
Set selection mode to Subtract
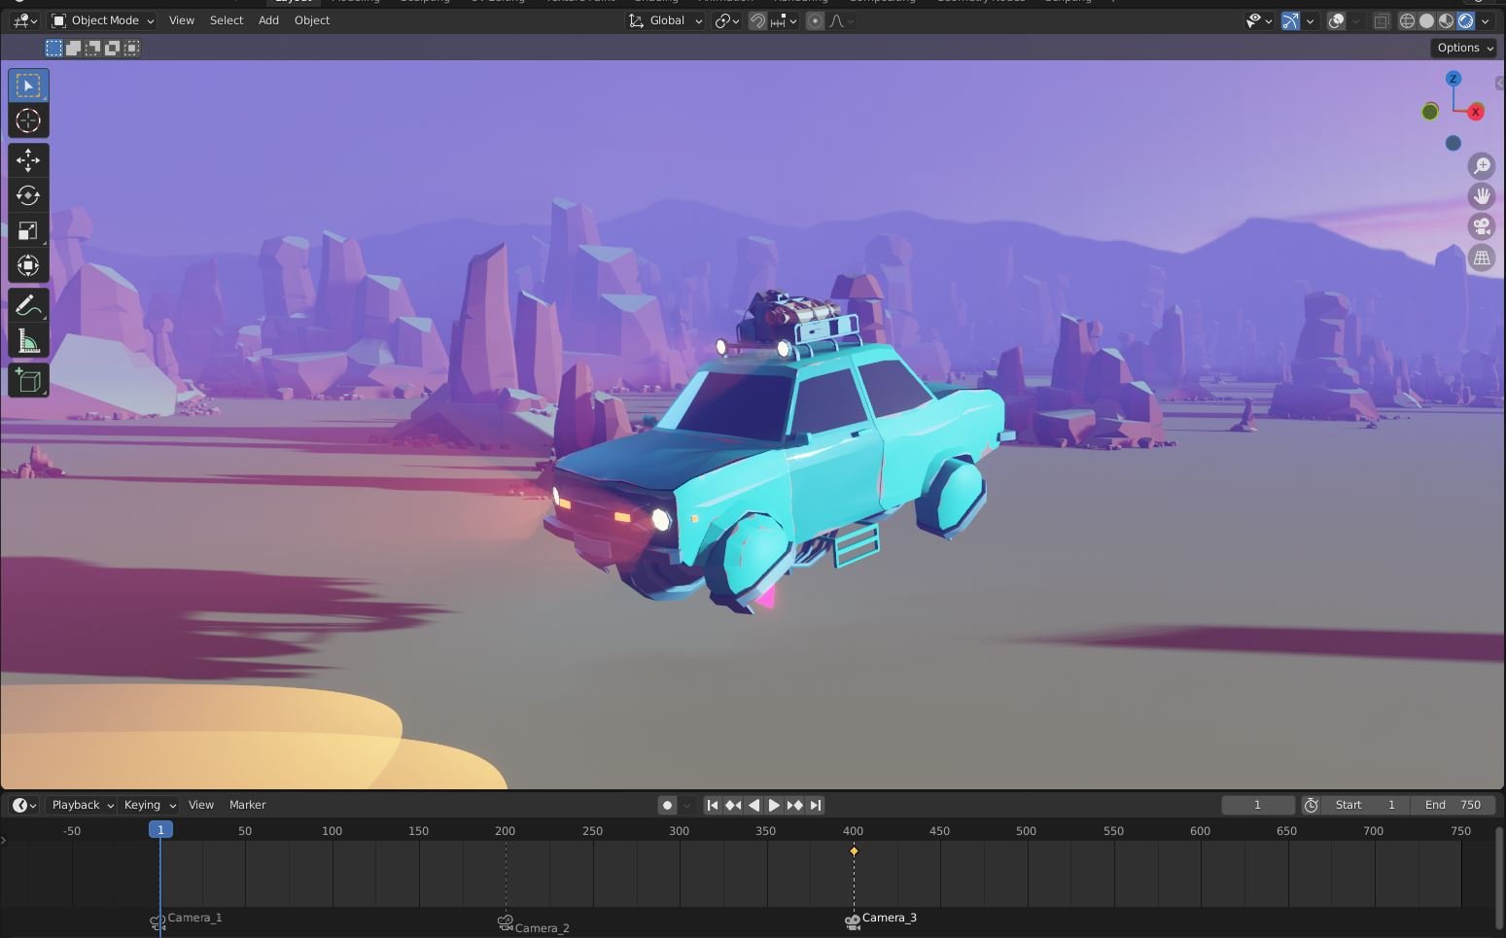point(92,48)
